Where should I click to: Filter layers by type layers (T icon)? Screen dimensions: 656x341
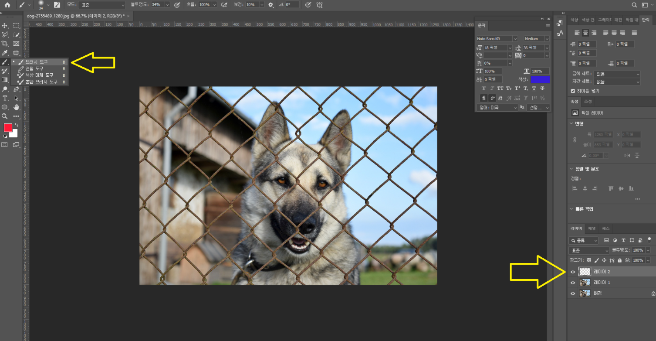click(623, 240)
